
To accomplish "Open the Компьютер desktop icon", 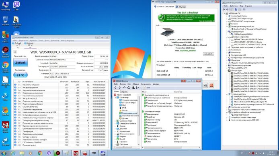I will [5, 6].
